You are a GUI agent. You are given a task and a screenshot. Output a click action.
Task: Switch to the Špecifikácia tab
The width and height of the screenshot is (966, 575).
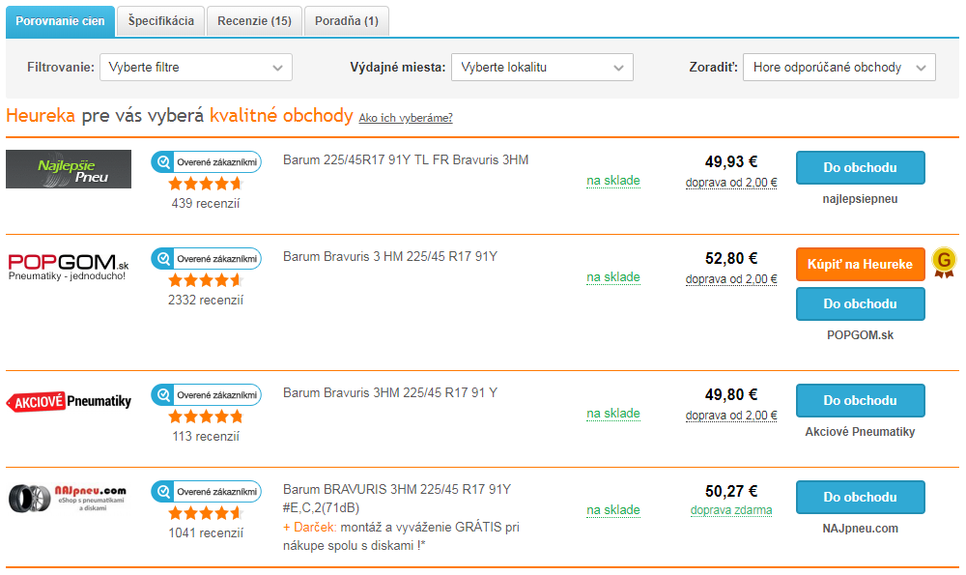(160, 20)
